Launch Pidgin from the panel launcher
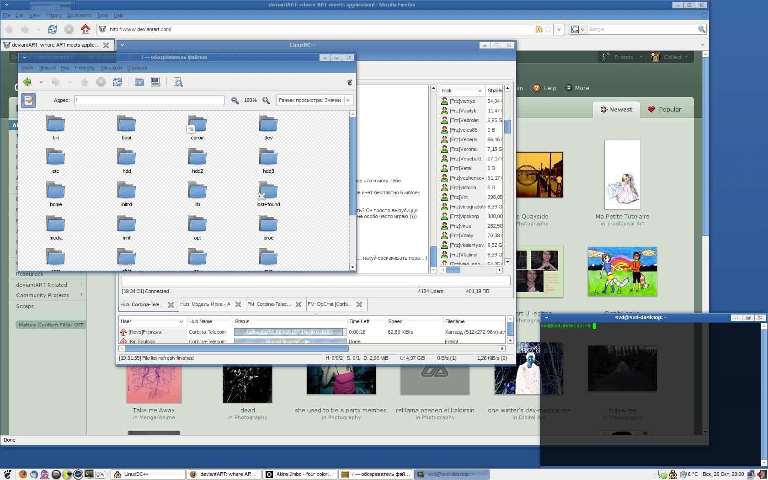 pos(45,474)
